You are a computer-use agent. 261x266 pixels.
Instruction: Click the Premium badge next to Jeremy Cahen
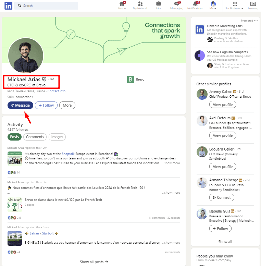(235, 92)
